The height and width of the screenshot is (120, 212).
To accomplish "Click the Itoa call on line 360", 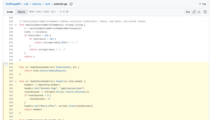I will [72, 106].
